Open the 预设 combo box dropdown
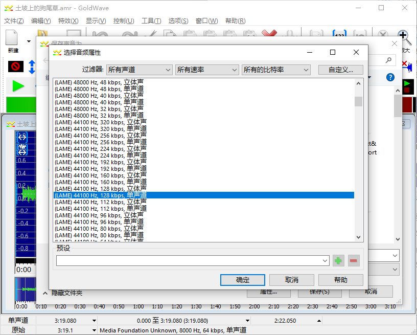417x335 pixels. [x=325, y=260]
